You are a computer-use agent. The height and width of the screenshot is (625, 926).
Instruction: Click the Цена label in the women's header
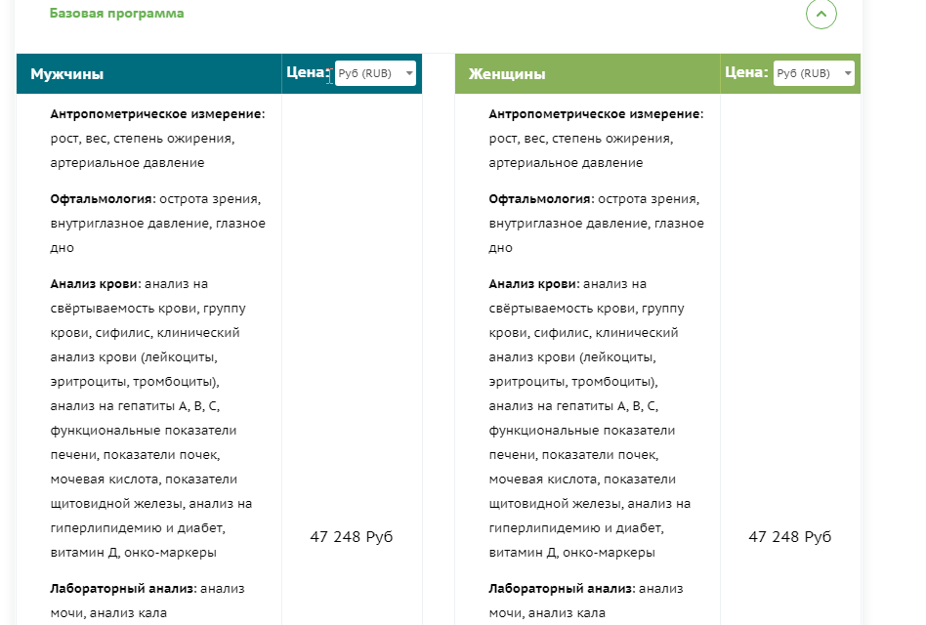[746, 72]
